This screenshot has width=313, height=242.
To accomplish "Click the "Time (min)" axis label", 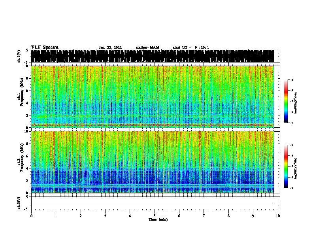I will [158, 219].
